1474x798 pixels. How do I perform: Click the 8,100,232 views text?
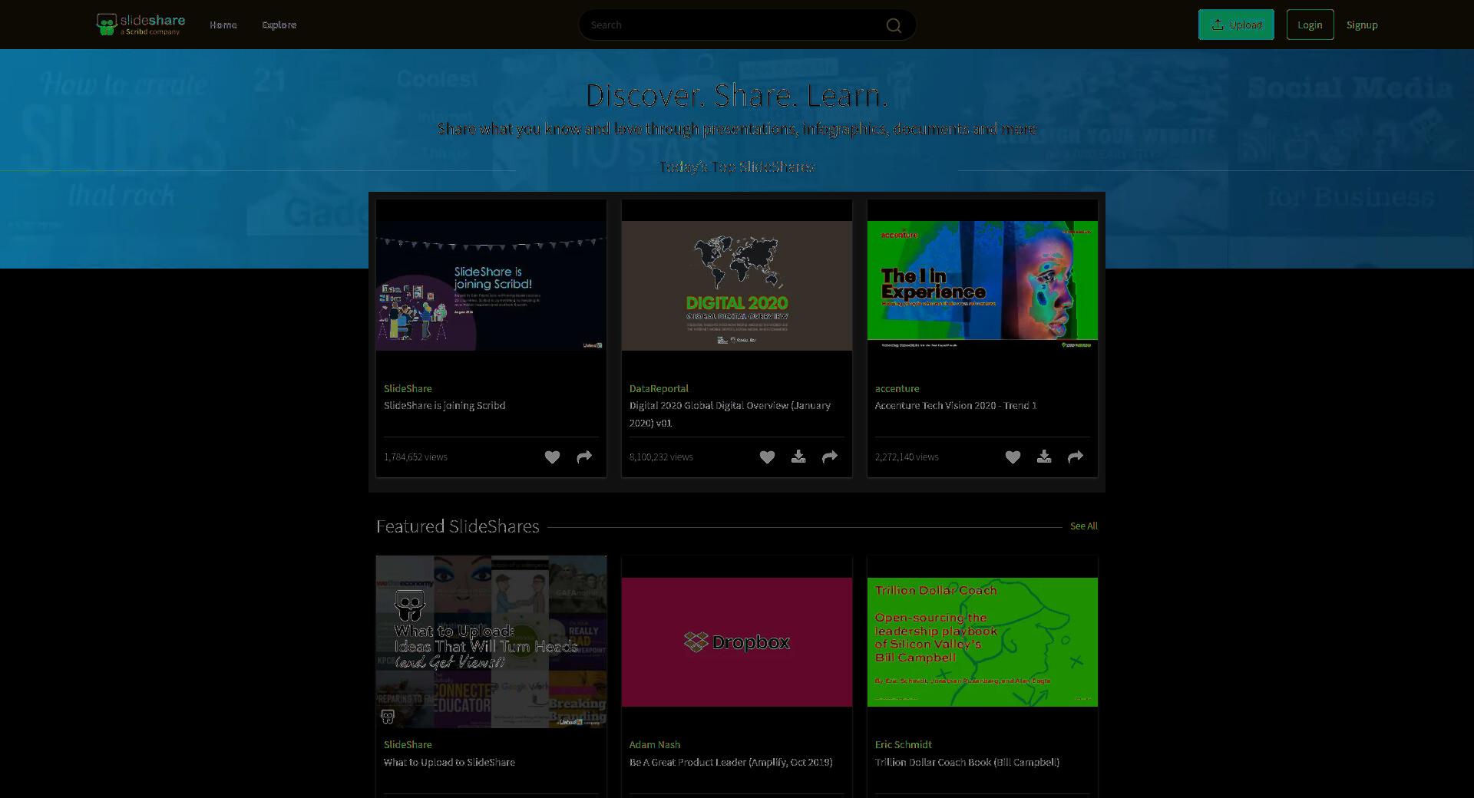pos(661,457)
